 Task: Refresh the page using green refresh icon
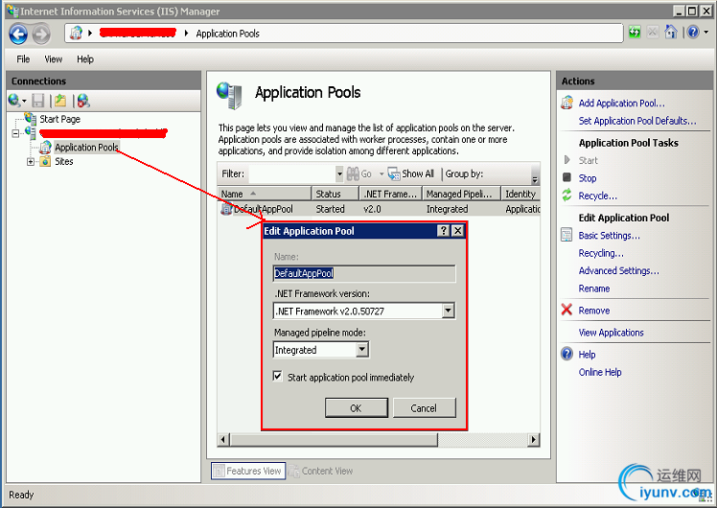[x=635, y=33]
